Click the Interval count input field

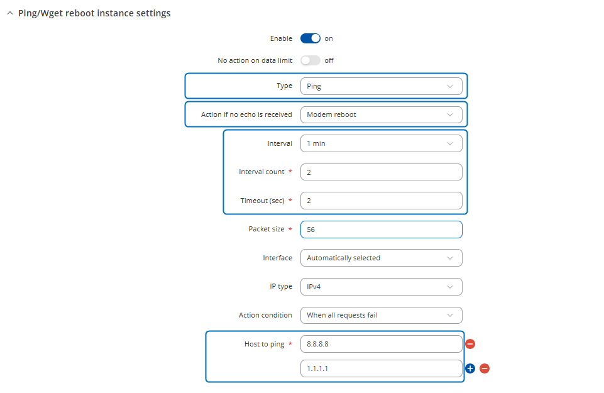tap(381, 172)
